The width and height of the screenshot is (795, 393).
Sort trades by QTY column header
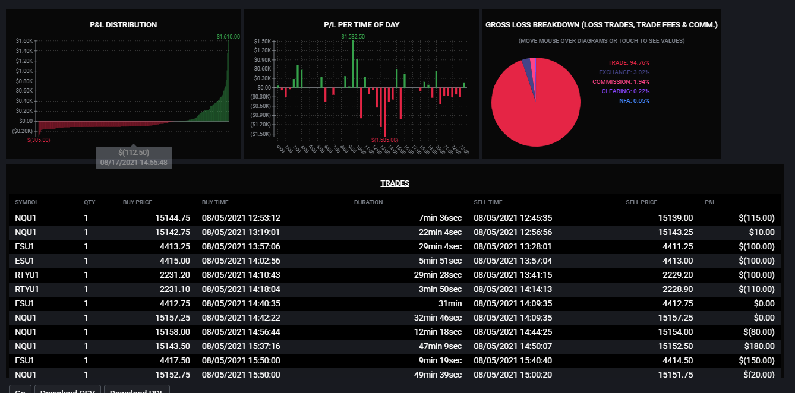89,202
